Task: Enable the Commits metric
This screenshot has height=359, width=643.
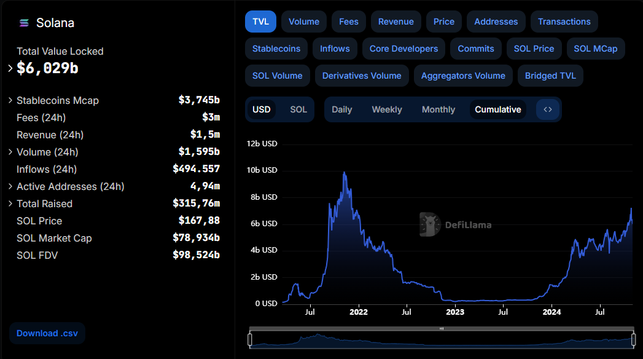Action: [476, 49]
